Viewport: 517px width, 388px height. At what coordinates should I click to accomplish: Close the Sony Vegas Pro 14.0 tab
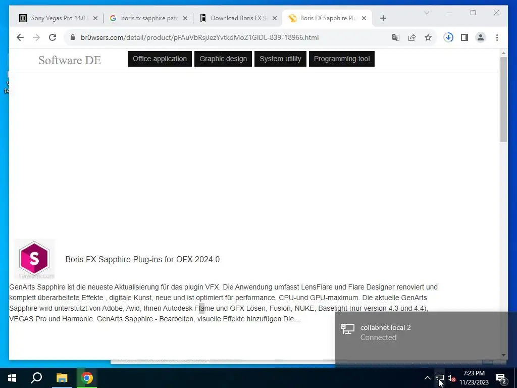point(95,18)
